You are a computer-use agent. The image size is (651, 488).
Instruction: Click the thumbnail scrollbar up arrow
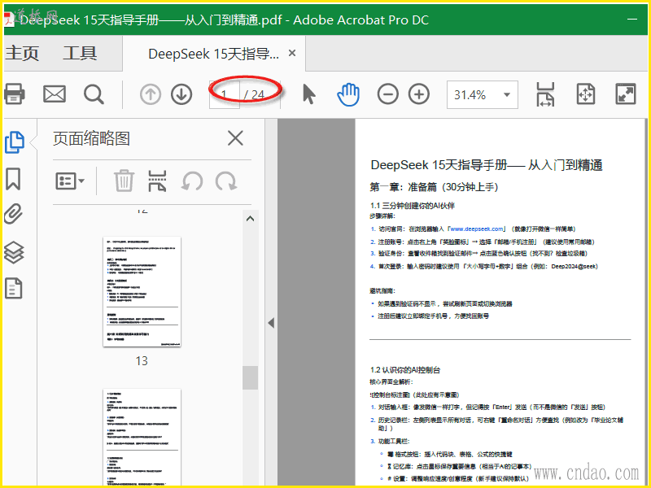(250, 219)
